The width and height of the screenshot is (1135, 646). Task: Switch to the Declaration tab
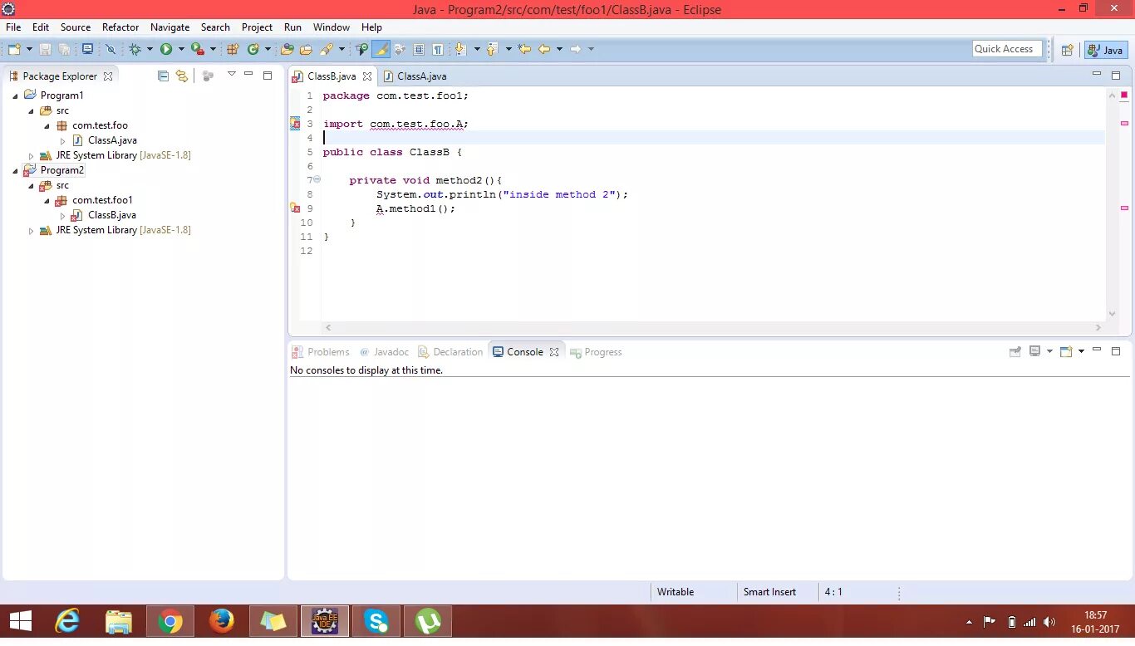450,352
